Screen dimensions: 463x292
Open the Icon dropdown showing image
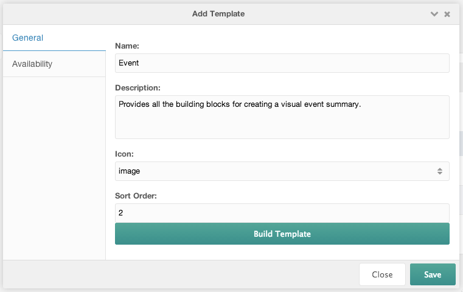tap(282, 171)
